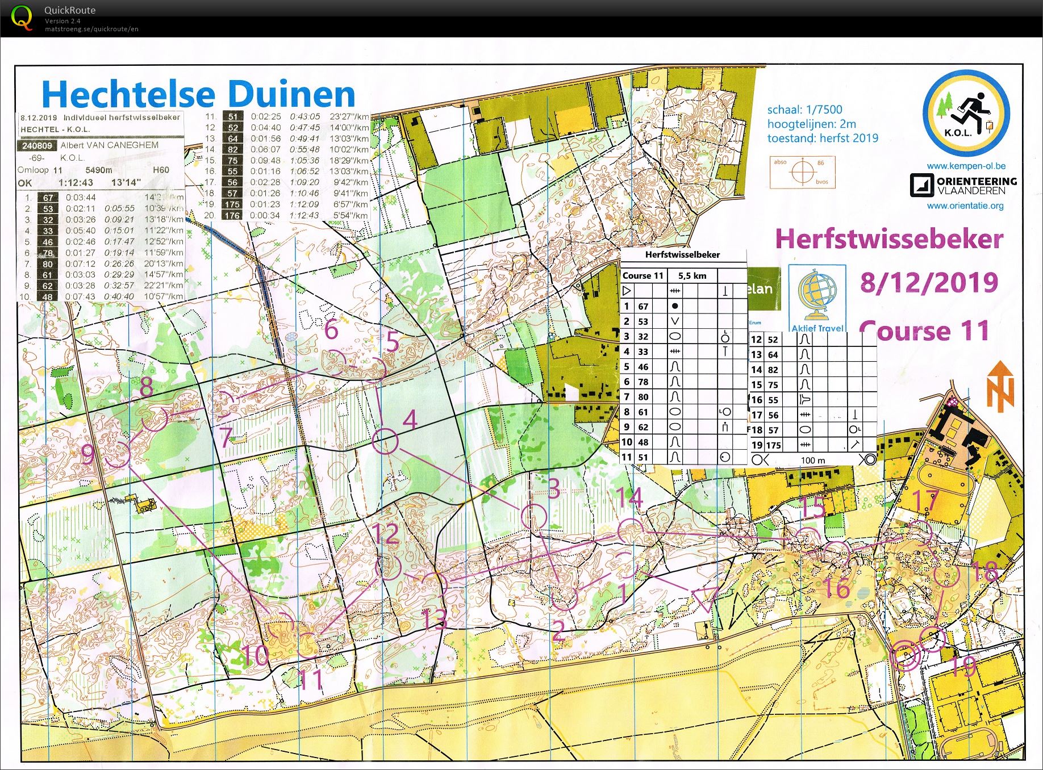Image resolution: width=1043 pixels, height=770 pixels.
Task: Click control circle 12 on the map
Action: coord(389,566)
